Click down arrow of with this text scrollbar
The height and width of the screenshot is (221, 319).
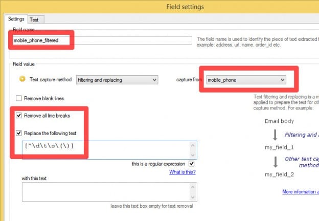pos(193,197)
